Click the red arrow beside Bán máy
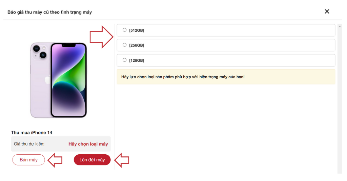 55,160
